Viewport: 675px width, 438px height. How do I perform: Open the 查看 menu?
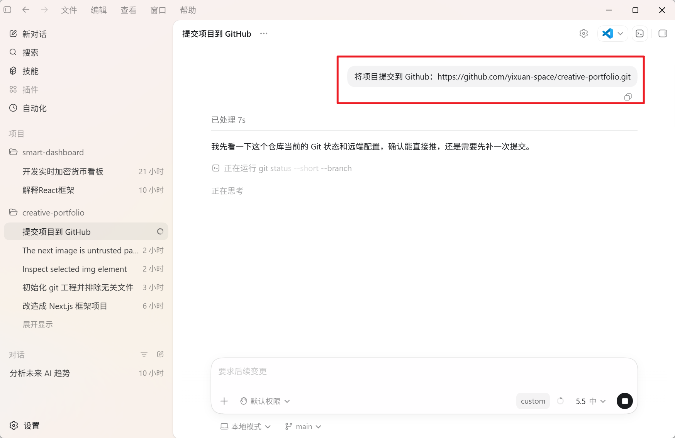129,10
